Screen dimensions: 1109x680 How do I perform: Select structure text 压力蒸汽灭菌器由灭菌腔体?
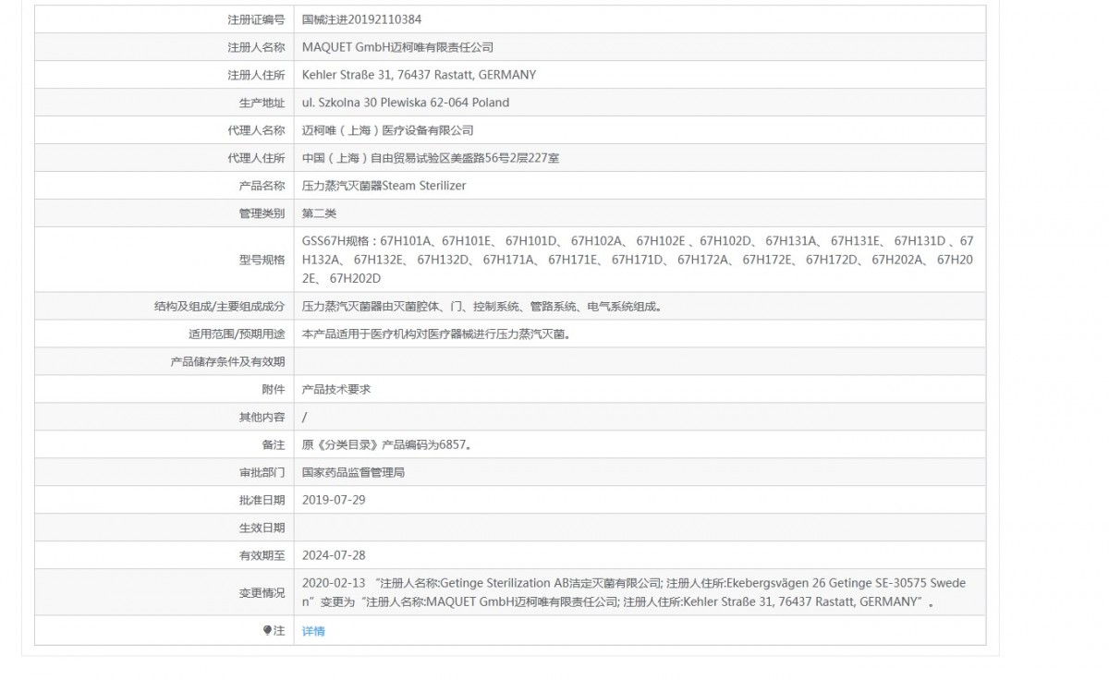372,306
